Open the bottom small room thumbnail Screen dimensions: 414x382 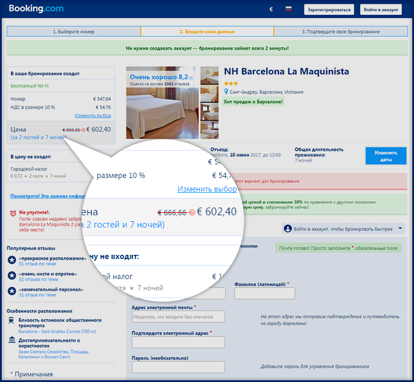(209, 130)
